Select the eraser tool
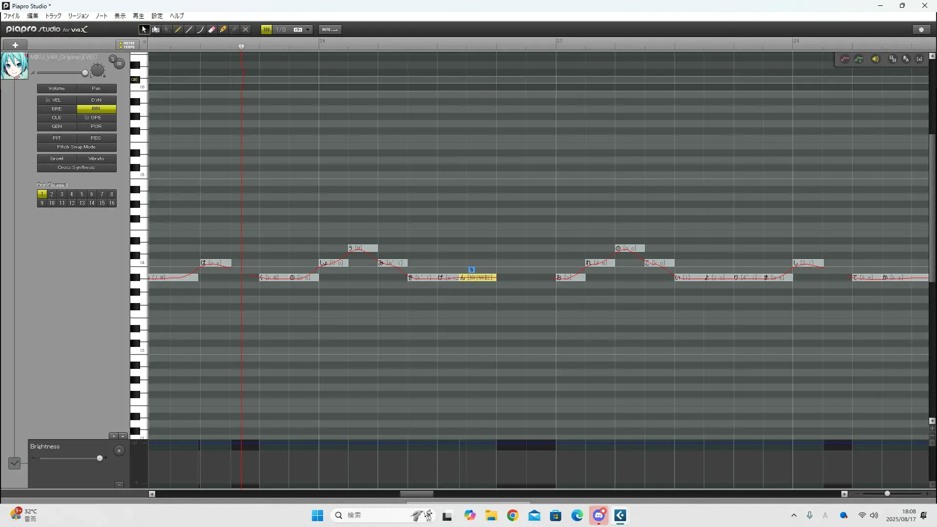The width and height of the screenshot is (937, 527). pyautogui.click(x=212, y=30)
